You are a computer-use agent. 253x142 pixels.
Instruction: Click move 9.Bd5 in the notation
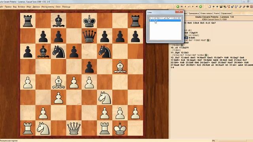click(192, 38)
